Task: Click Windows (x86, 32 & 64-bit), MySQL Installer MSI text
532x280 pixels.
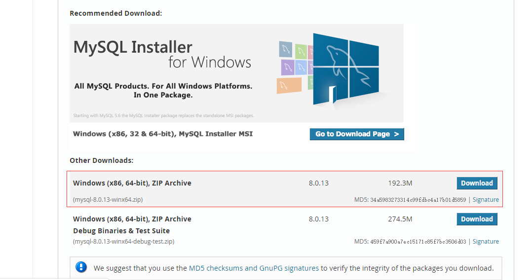Action: [163, 134]
